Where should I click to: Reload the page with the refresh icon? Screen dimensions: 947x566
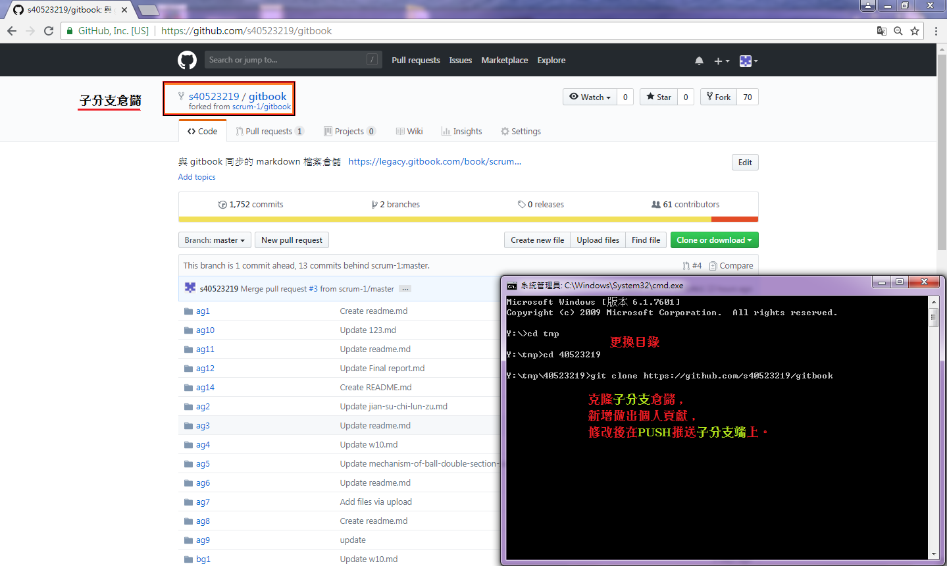(49, 31)
